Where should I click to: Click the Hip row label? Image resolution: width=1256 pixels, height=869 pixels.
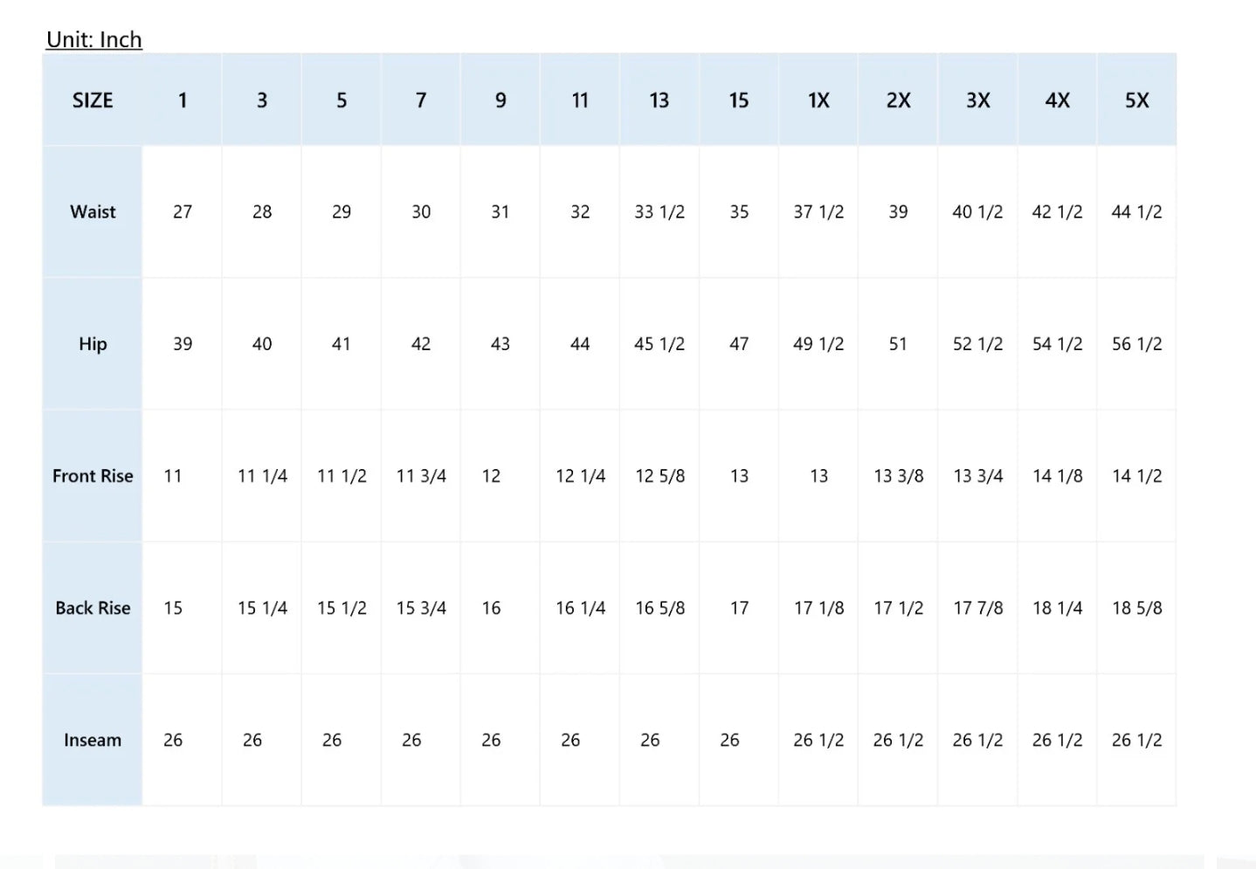click(x=93, y=344)
